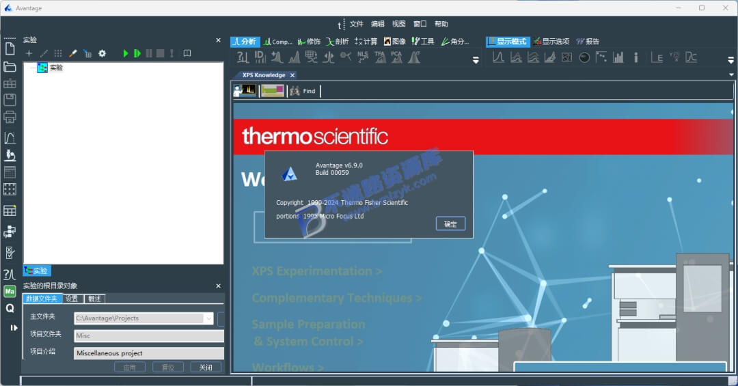Click the spectrum curve icon in left sidebar
The width and height of the screenshot is (738, 386).
pos(10,138)
